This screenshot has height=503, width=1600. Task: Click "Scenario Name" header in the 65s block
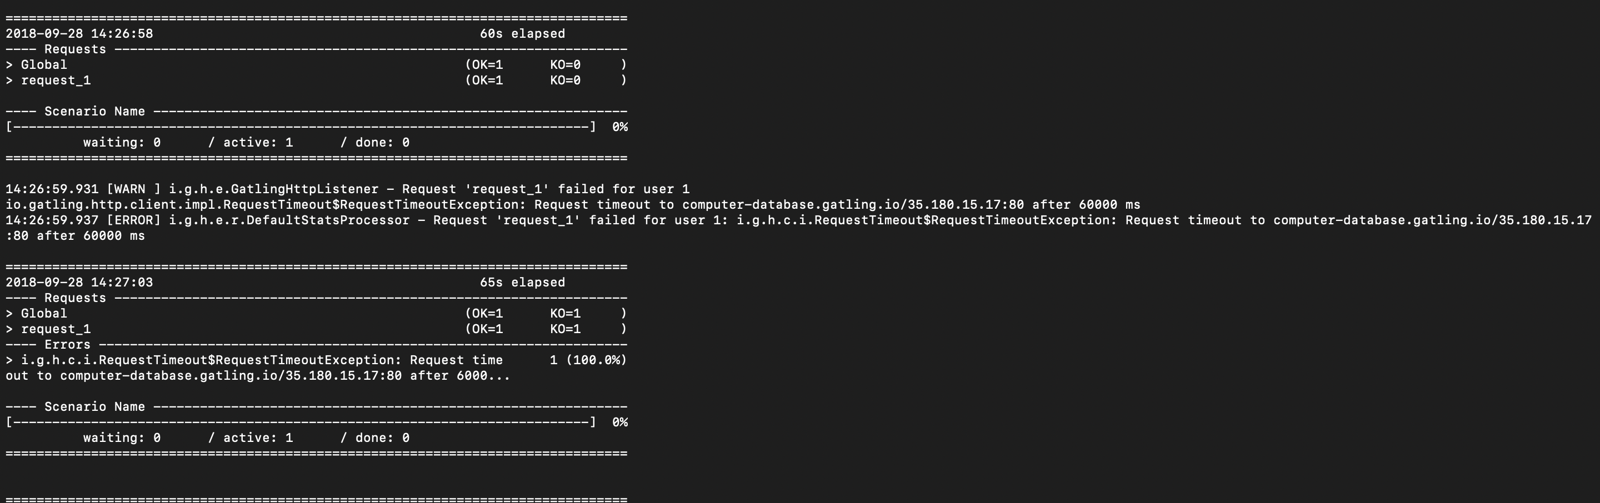(x=94, y=407)
